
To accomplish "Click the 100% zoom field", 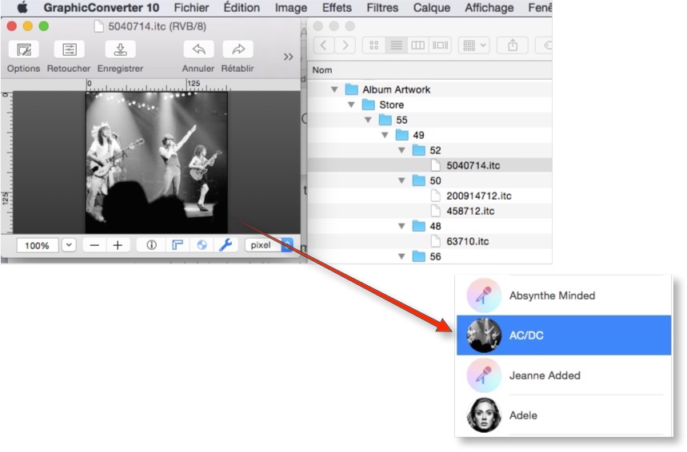I will 38,245.
